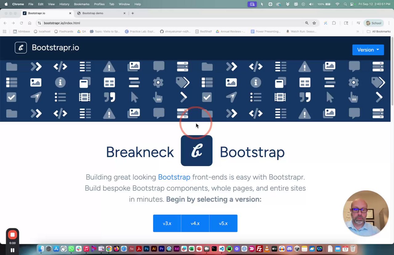Open Control Center in menu bar
This screenshot has height=255, width=394.
pyautogui.click(x=352, y=4)
